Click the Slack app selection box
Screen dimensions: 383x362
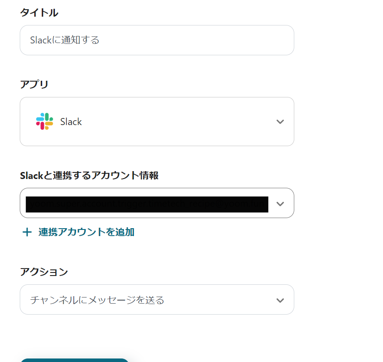pos(157,122)
